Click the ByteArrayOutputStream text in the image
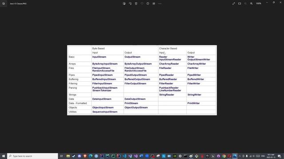 [138, 64]
